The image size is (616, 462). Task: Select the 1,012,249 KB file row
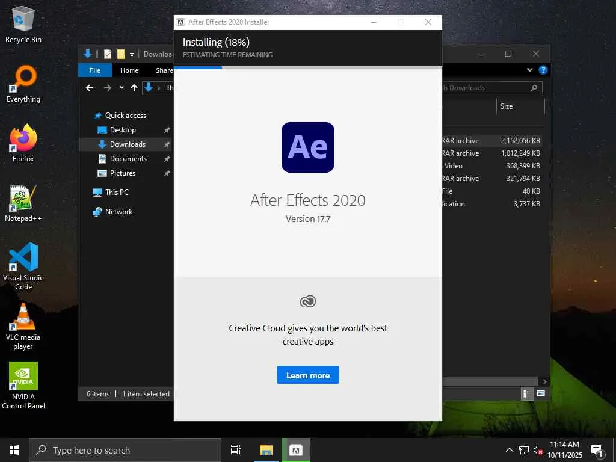click(492, 153)
